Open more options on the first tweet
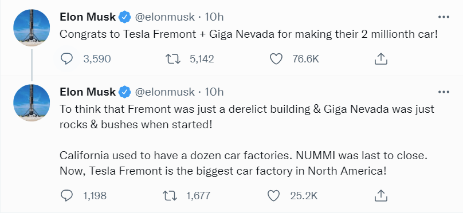This screenshot has height=213, width=463. click(444, 17)
